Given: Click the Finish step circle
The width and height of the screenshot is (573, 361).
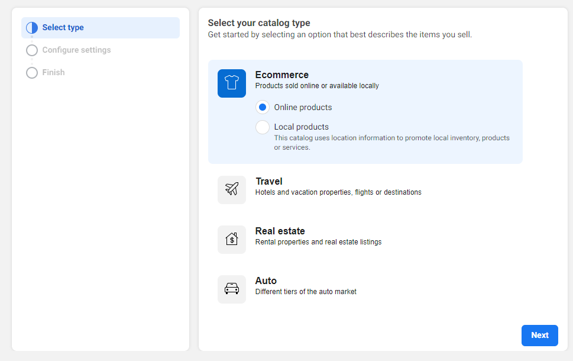Looking at the screenshot, I should point(32,73).
